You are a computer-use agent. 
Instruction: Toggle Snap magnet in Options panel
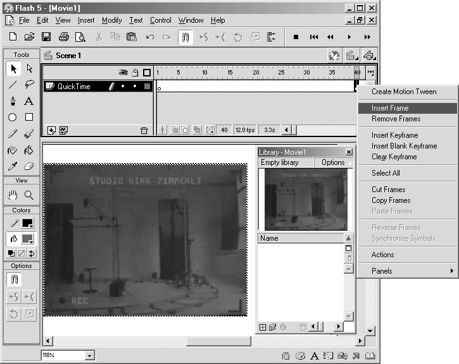[15, 279]
